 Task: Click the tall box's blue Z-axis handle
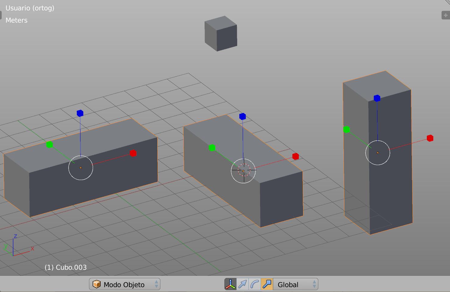click(377, 98)
